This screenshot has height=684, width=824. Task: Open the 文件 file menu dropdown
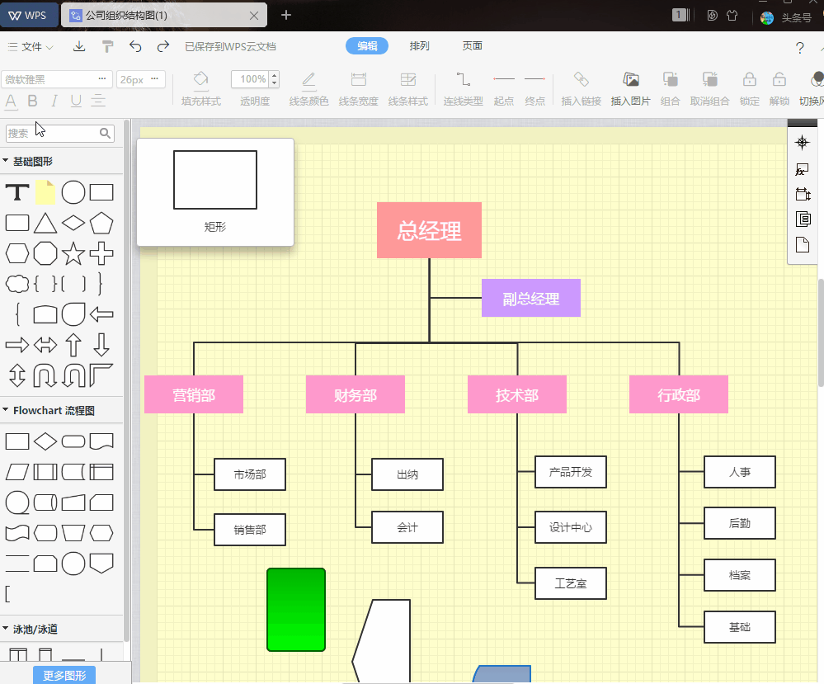coord(31,46)
